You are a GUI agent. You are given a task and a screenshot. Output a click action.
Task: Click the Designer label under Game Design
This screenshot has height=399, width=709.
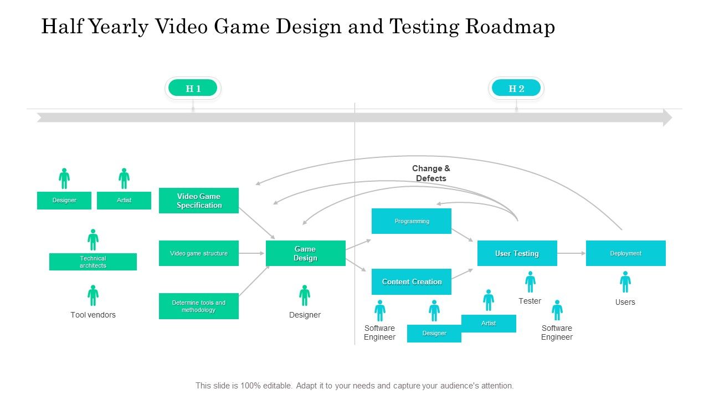pyautogui.click(x=305, y=315)
